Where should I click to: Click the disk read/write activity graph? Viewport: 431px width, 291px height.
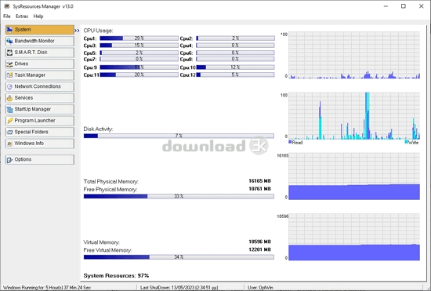coord(354,116)
